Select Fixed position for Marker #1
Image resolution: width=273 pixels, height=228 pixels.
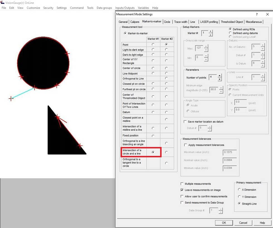153,136
